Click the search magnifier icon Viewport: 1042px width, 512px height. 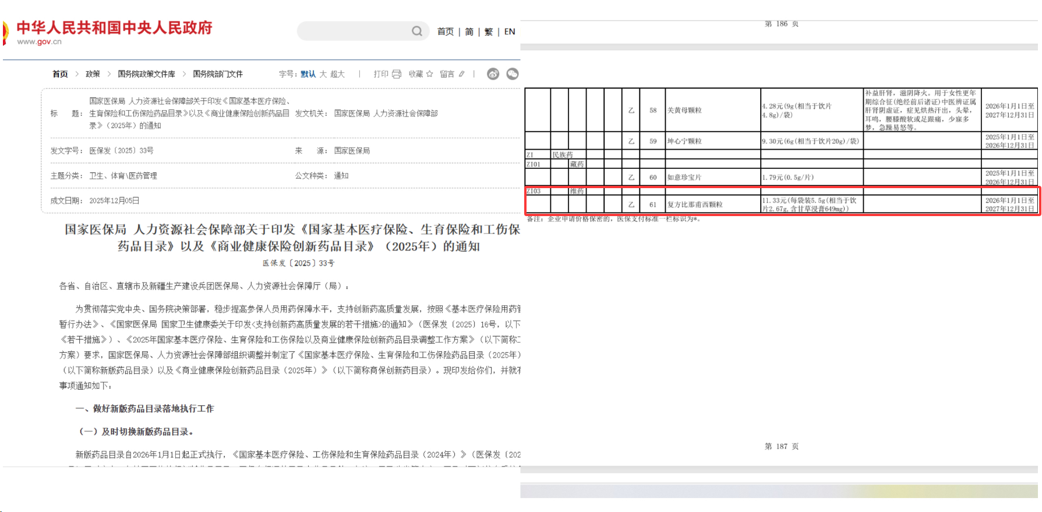(x=417, y=31)
